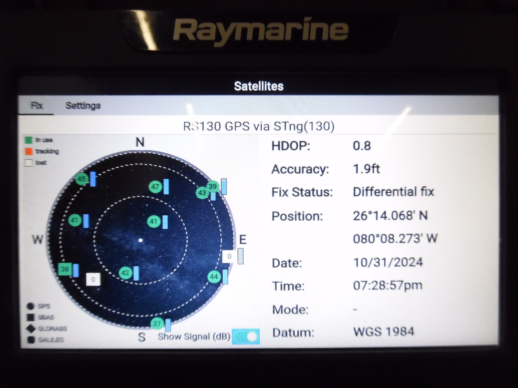Image resolution: width=518 pixels, height=388 pixels.
Task: Click the Differential fix status text
Action: click(x=393, y=192)
